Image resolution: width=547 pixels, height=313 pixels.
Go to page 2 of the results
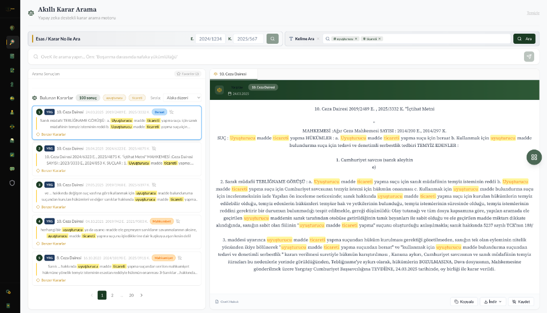coord(112,295)
